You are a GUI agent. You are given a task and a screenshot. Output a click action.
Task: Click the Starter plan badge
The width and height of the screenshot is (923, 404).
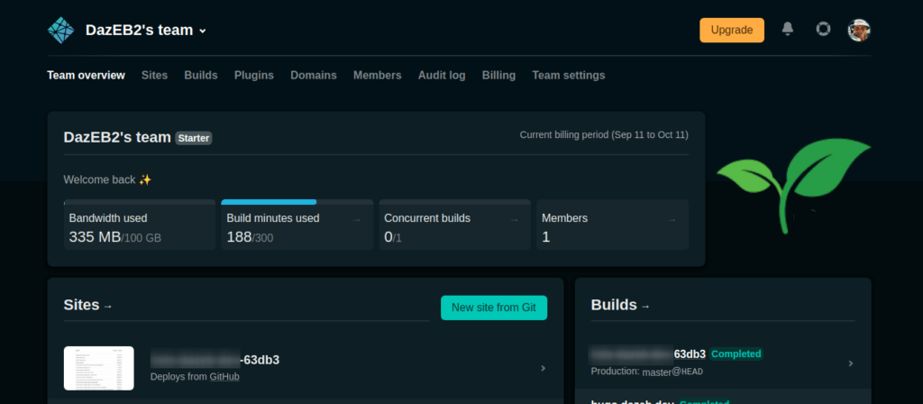click(194, 138)
